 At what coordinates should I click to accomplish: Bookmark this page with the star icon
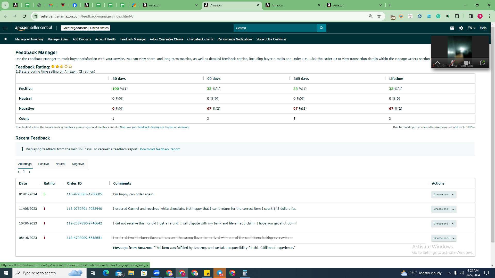tap(379, 16)
